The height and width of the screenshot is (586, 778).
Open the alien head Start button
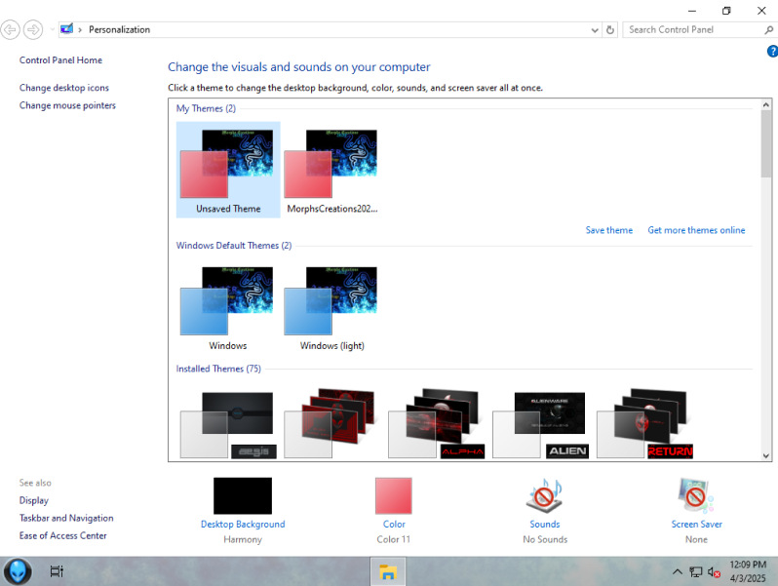tap(18, 571)
